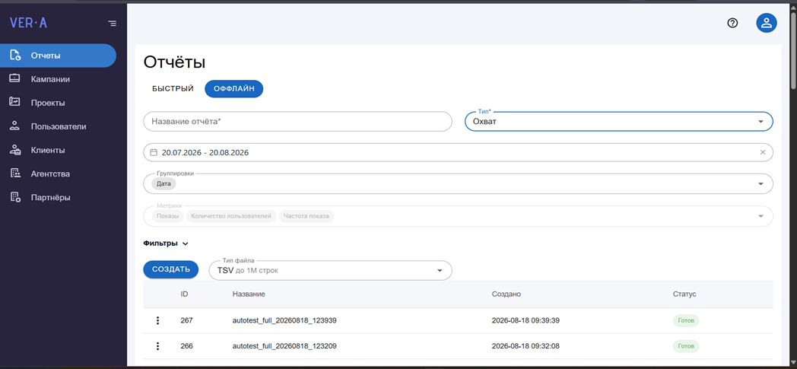The image size is (797, 369).
Task: Click the ID column header
Action: coord(185,294)
